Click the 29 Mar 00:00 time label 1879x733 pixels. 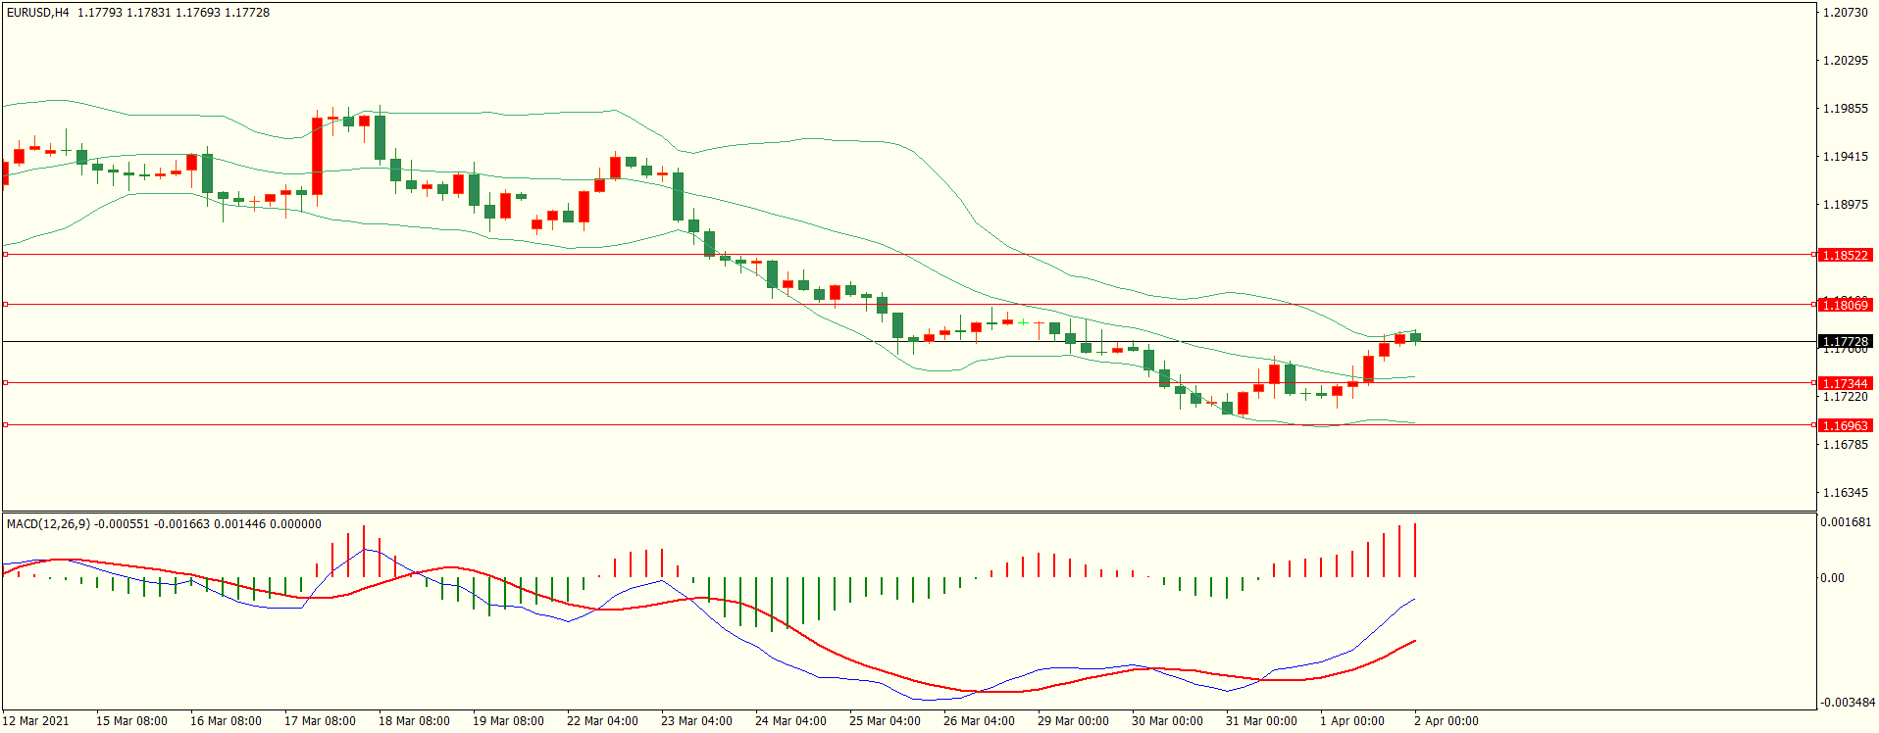(x=1073, y=721)
